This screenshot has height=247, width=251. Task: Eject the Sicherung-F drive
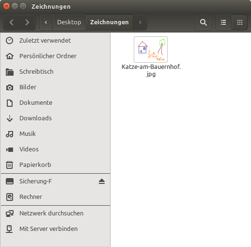(x=102, y=181)
